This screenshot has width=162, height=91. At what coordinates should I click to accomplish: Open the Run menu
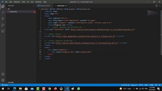[32, 2]
